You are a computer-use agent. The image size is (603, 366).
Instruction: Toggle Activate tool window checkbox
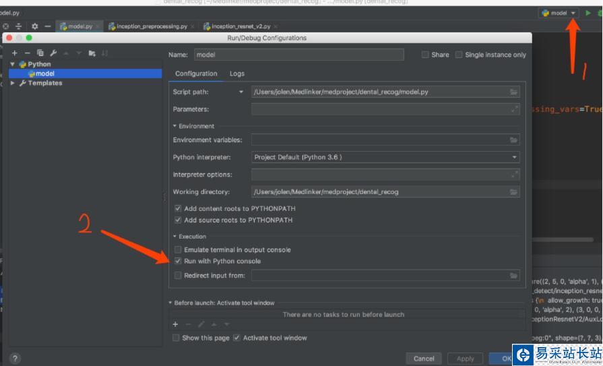pos(237,338)
